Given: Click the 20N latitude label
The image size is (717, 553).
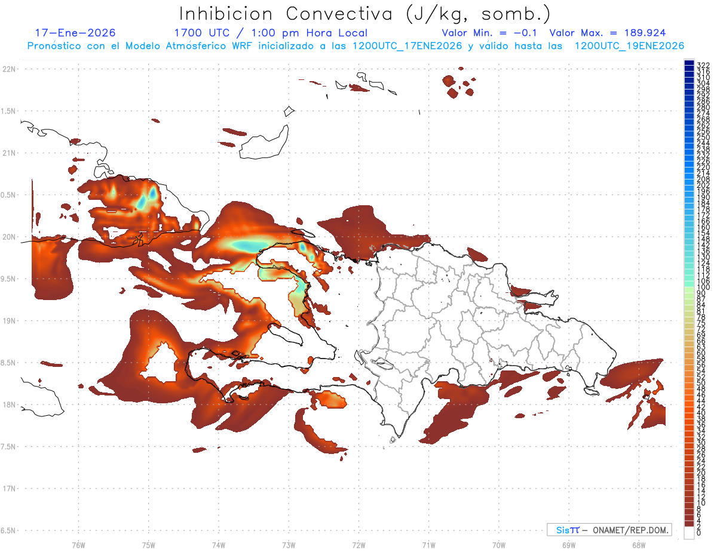Looking at the screenshot, I should (x=10, y=237).
